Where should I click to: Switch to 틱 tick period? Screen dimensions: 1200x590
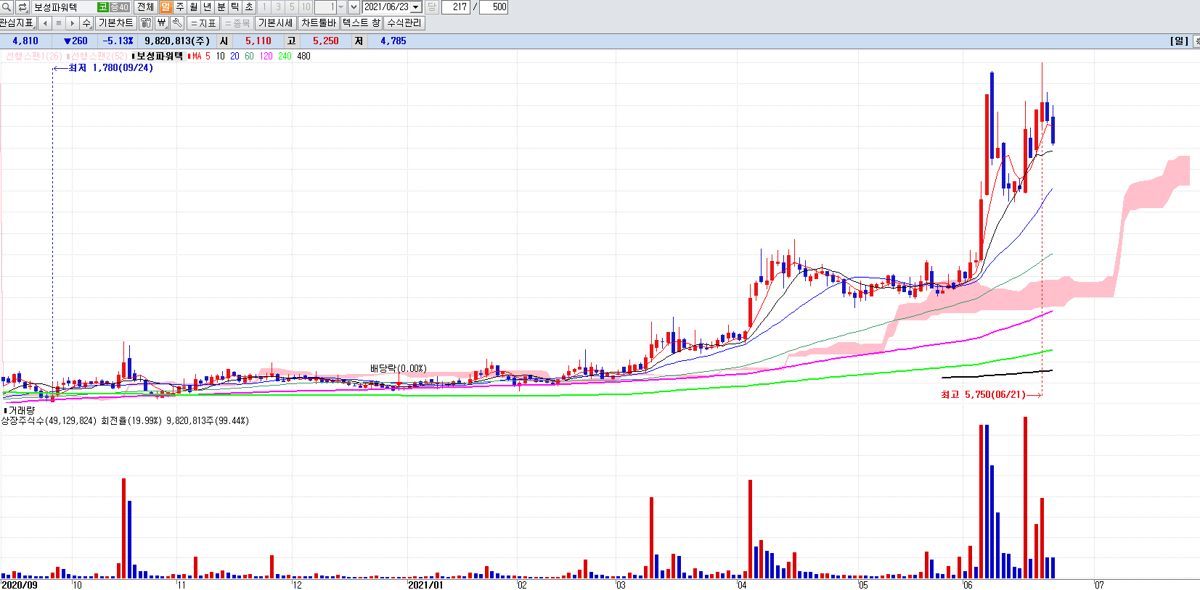click(234, 7)
